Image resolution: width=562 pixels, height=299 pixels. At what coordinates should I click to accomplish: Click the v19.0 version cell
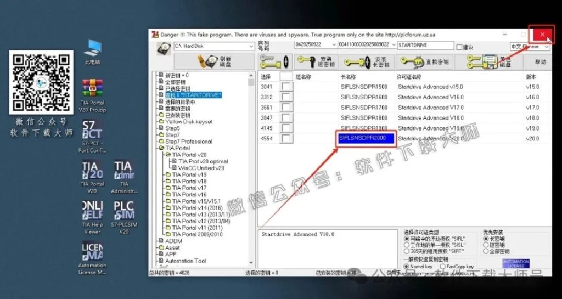[x=532, y=128]
